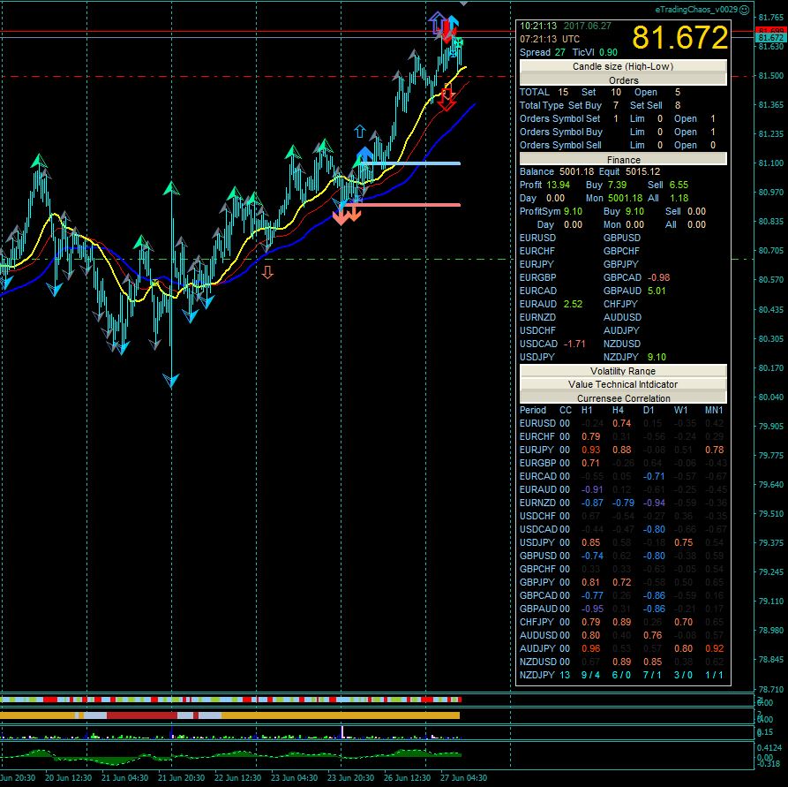
Task: Select the red down arrow below 81.500 line
Action: pyautogui.click(x=447, y=99)
